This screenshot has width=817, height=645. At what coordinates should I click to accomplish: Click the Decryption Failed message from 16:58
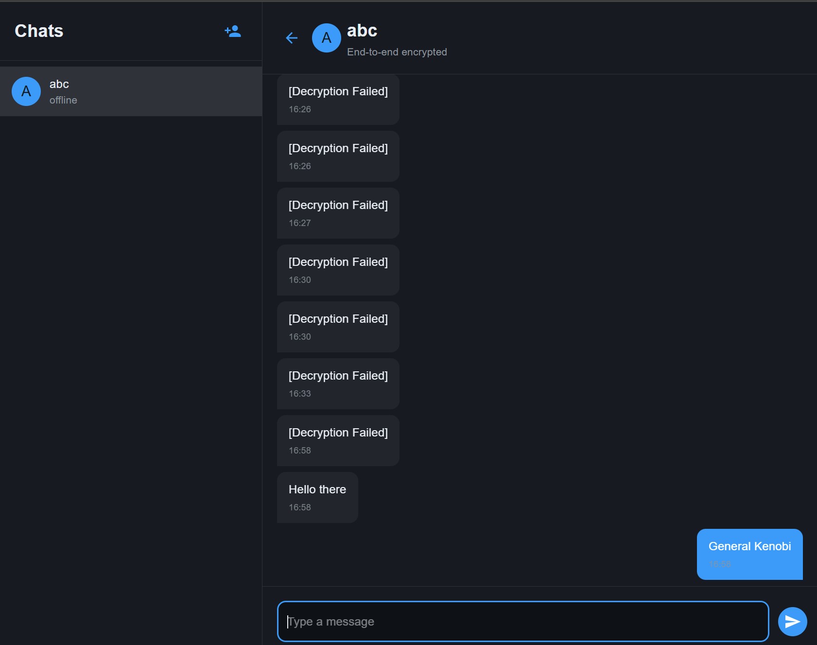coord(338,440)
